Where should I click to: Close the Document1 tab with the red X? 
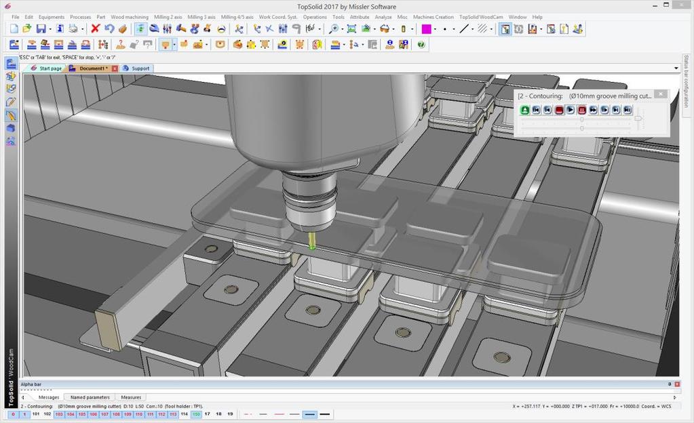point(115,68)
